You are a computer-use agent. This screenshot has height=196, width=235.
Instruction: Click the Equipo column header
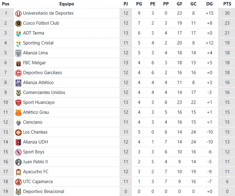pos(66,4)
